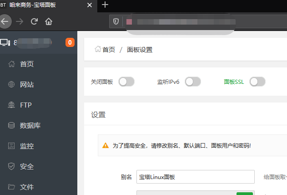Screen dimensions: 287x195
Task: Click the green 面板SSL link text
Action: point(234,82)
